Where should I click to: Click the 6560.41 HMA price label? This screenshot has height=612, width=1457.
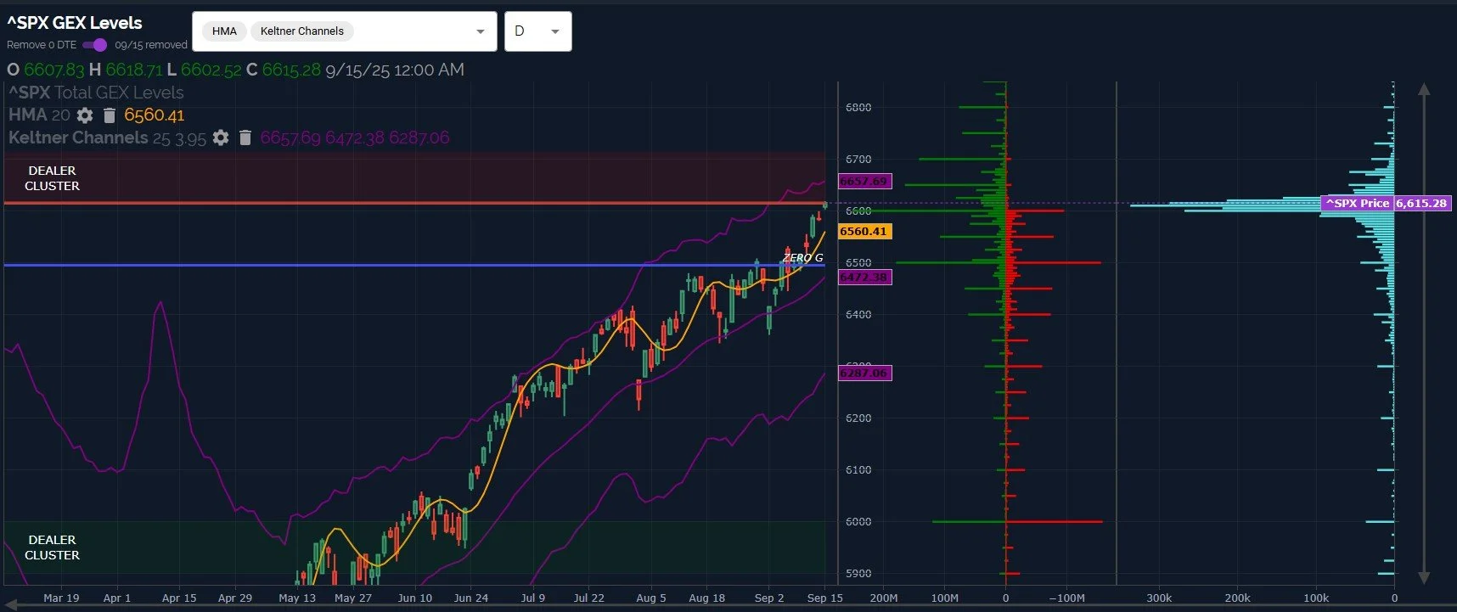(x=864, y=231)
